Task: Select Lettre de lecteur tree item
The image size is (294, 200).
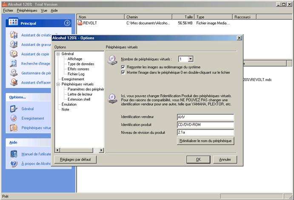Action: pyautogui.click(x=80, y=94)
